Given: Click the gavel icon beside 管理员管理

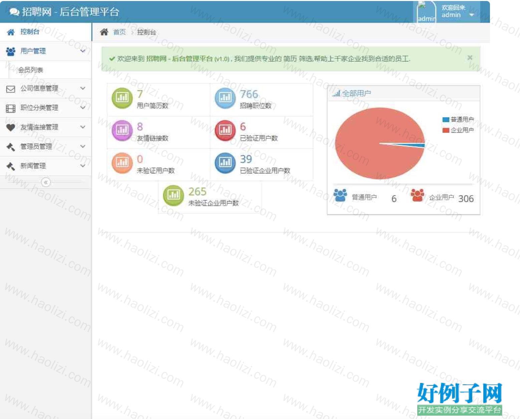Looking at the screenshot, I should point(11,147).
